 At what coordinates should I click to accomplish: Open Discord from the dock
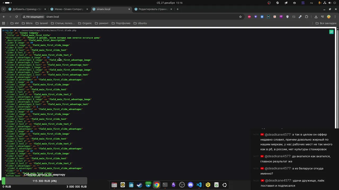pyautogui.click(x=190, y=185)
